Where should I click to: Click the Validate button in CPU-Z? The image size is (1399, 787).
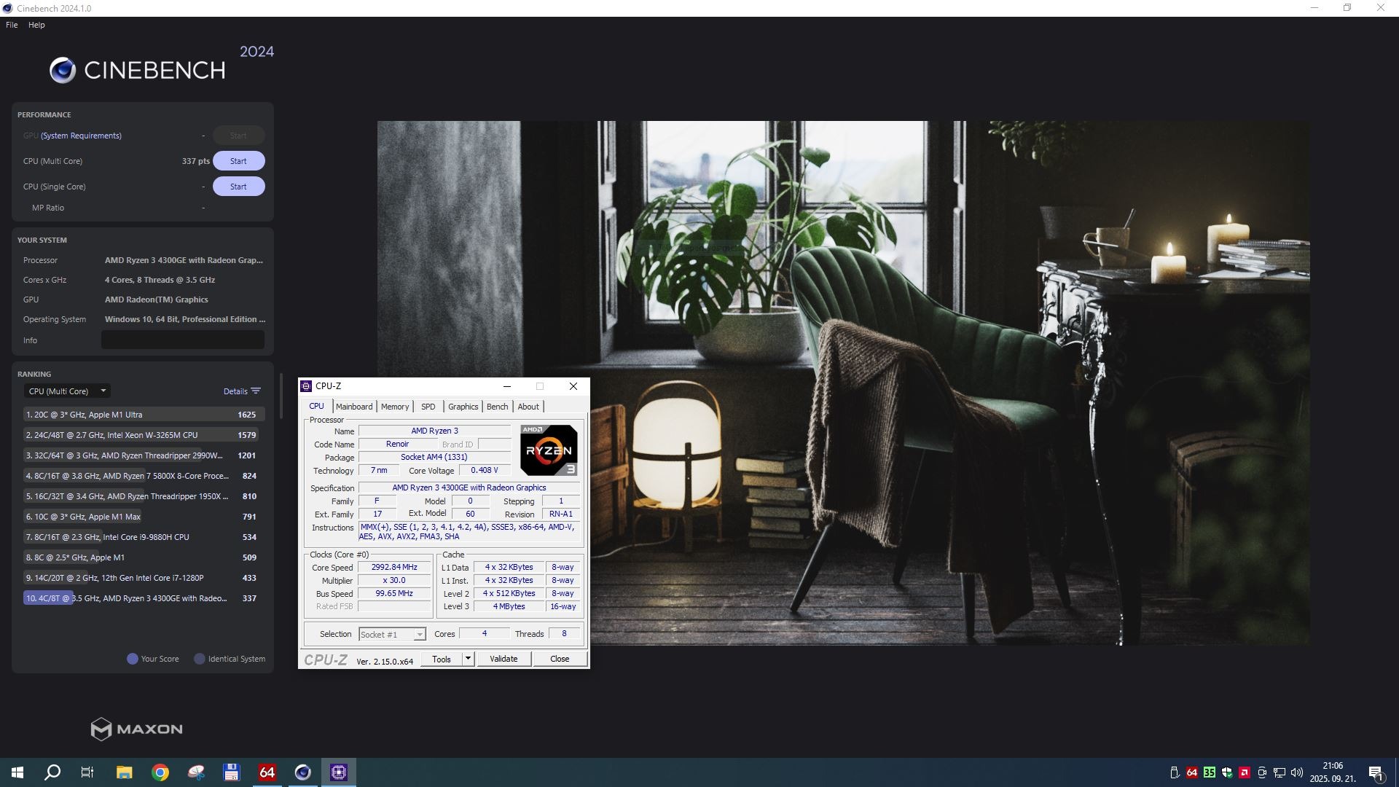click(x=503, y=659)
